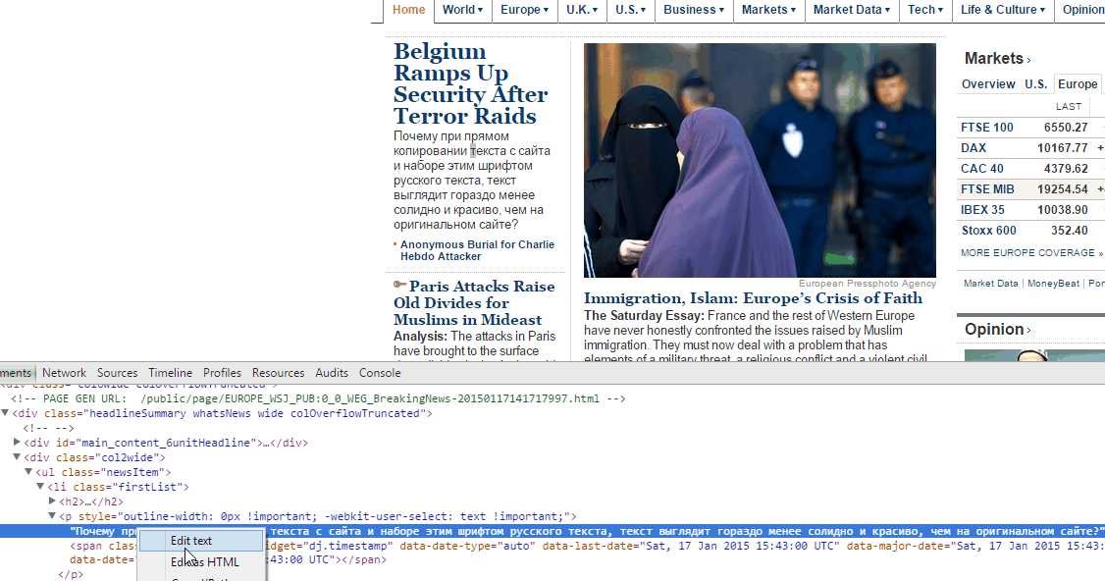This screenshot has height=581, width=1105.
Task: Expand the main_content_6unitHeadline div node
Action: coord(17,442)
